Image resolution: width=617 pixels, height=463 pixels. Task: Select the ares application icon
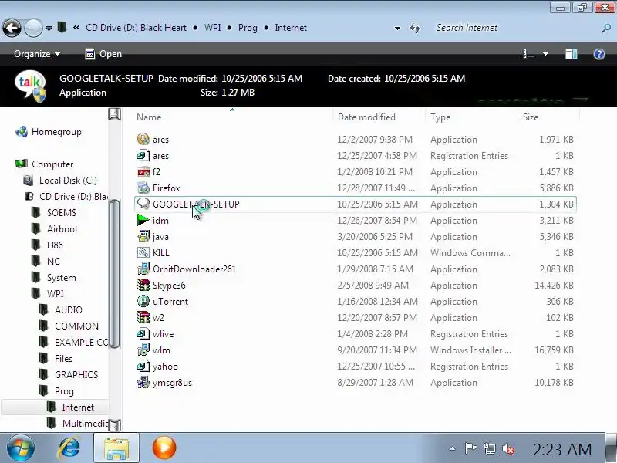[x=143, y=140]
